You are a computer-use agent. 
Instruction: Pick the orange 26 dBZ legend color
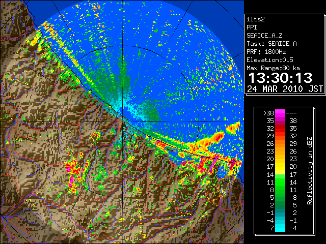(x=280, y=143)
